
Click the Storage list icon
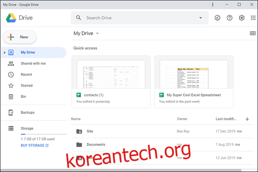point(11,128)
